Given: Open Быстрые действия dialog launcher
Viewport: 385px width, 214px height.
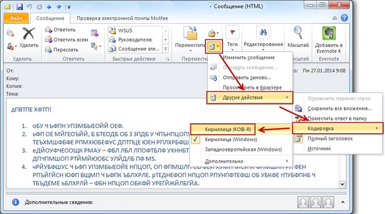Looking at the screenshot, I should pos(168,59).
